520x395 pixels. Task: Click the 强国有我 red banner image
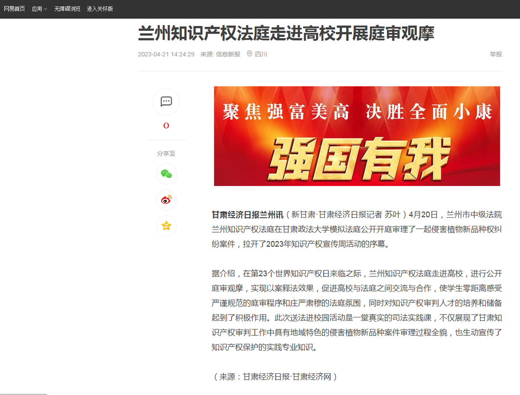pyautogui.click(x=357, y=136)
